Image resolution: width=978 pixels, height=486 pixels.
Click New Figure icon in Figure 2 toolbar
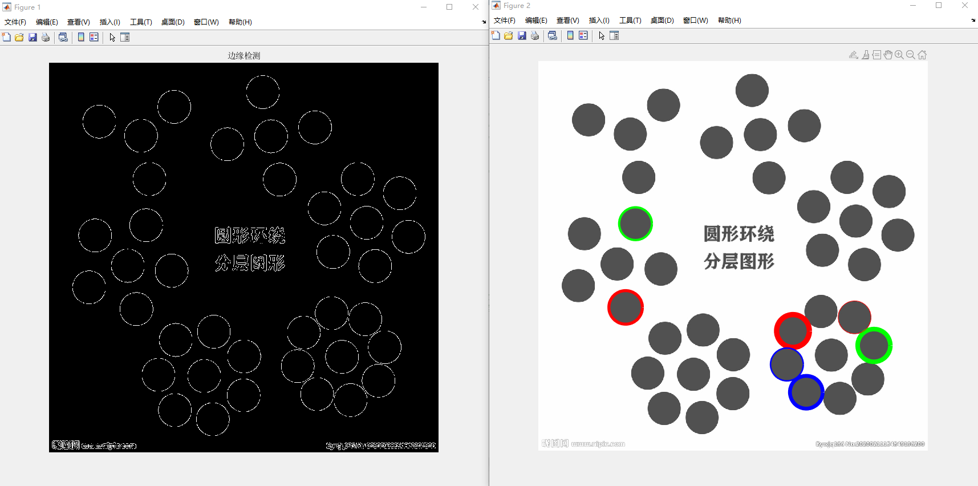[x=496, y=35]
